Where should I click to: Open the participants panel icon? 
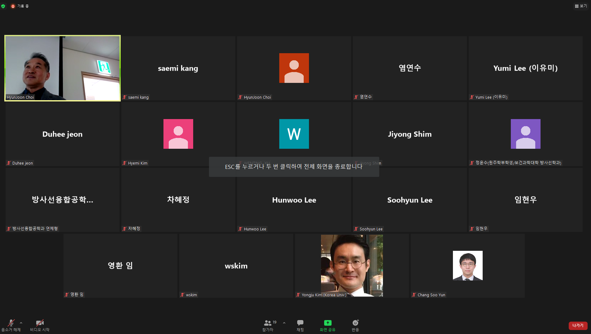(x=267, y=323)
